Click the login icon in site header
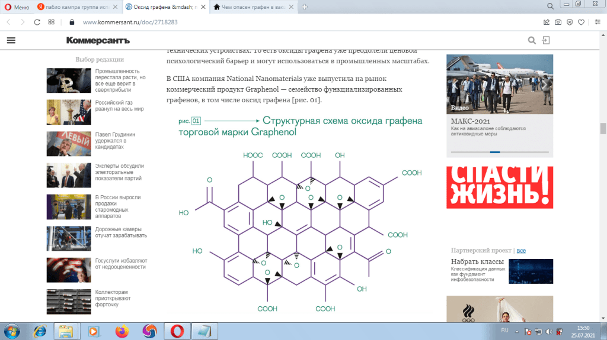 [x=546, y=40]
